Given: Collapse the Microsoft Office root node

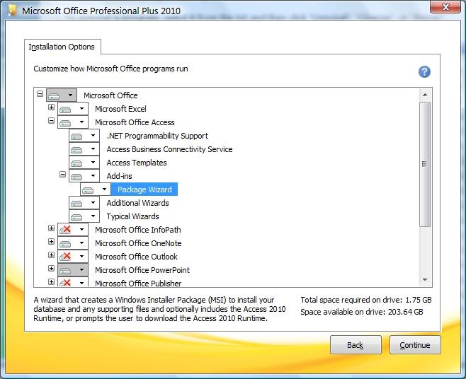Looking at the screenshot, I should [40, 94].
